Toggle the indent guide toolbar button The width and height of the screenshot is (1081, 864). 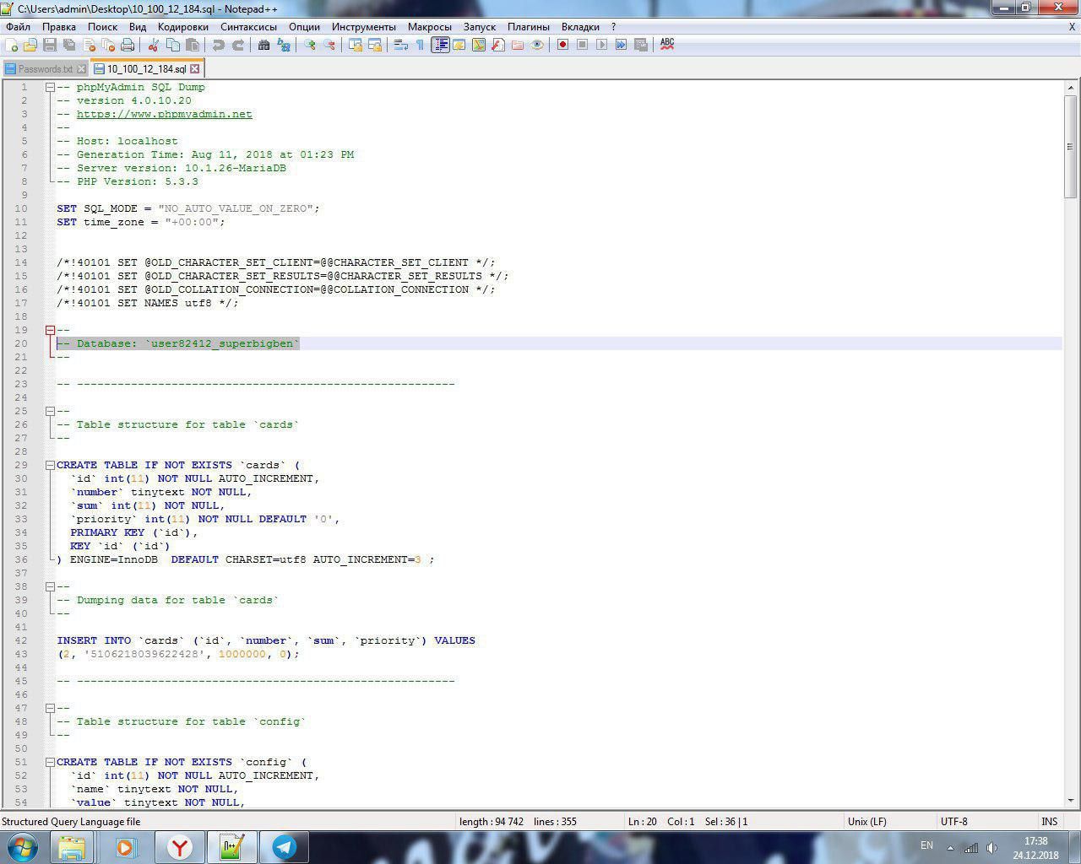(x=440, y=45)
